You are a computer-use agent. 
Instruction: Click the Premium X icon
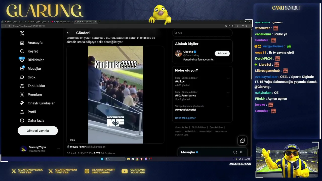[22, 95]
